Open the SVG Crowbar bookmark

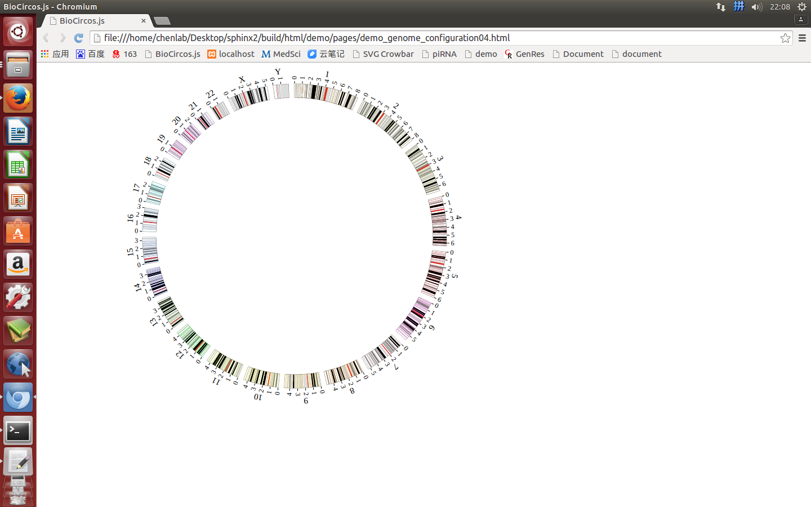[383, 54]
